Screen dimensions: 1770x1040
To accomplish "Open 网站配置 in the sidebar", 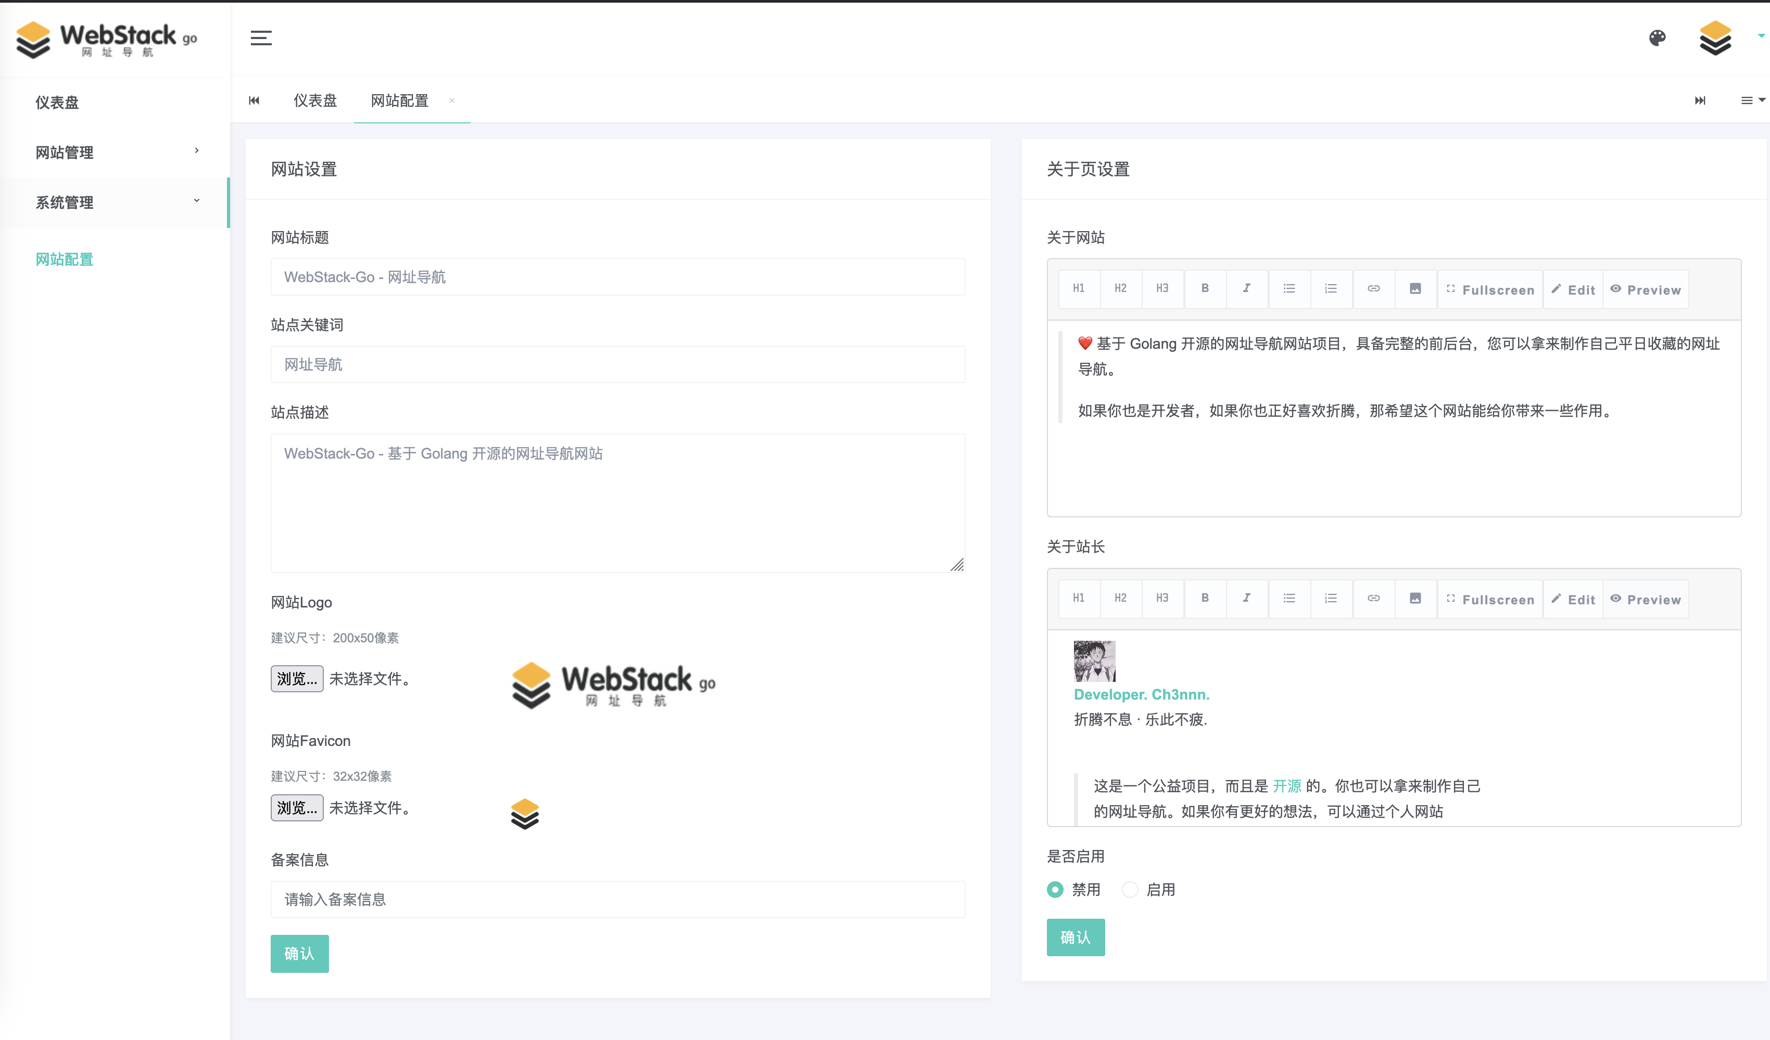I will point(65,259).
